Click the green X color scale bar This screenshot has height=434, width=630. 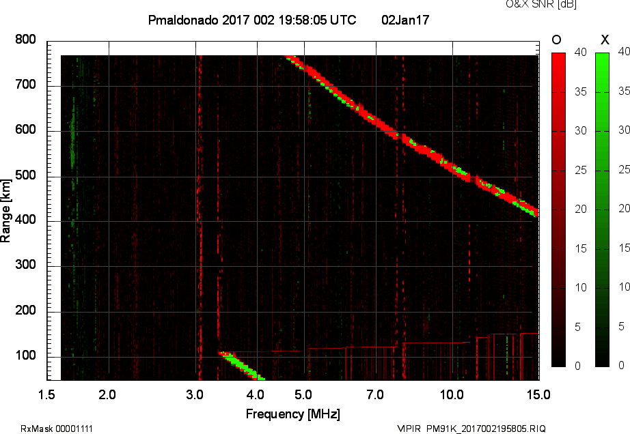pyautogui.click(x=602, y=209)
